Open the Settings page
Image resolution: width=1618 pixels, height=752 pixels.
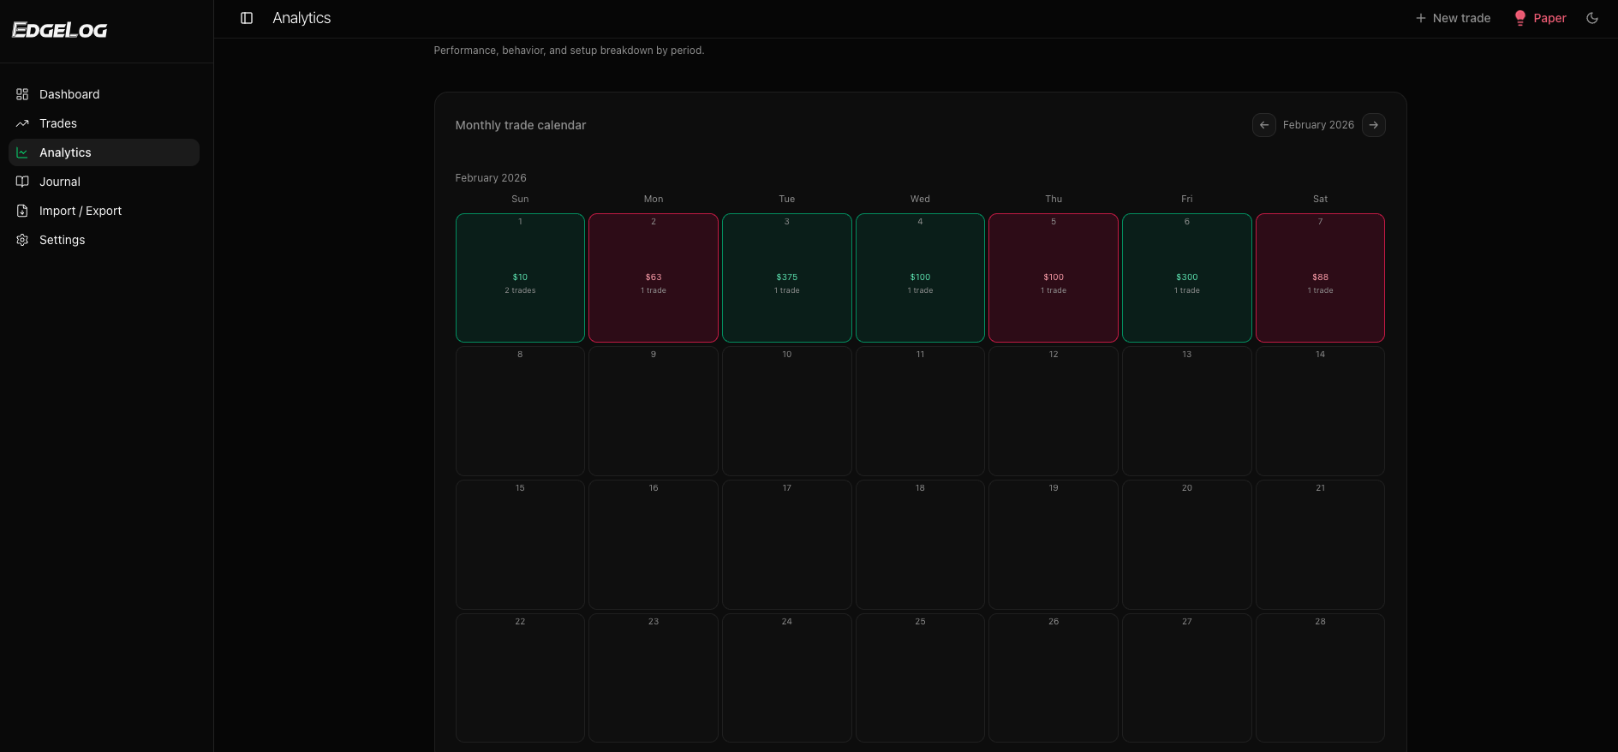point(104,240)
